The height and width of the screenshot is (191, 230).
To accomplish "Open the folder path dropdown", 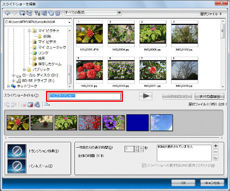I will (x=69, y=23).
